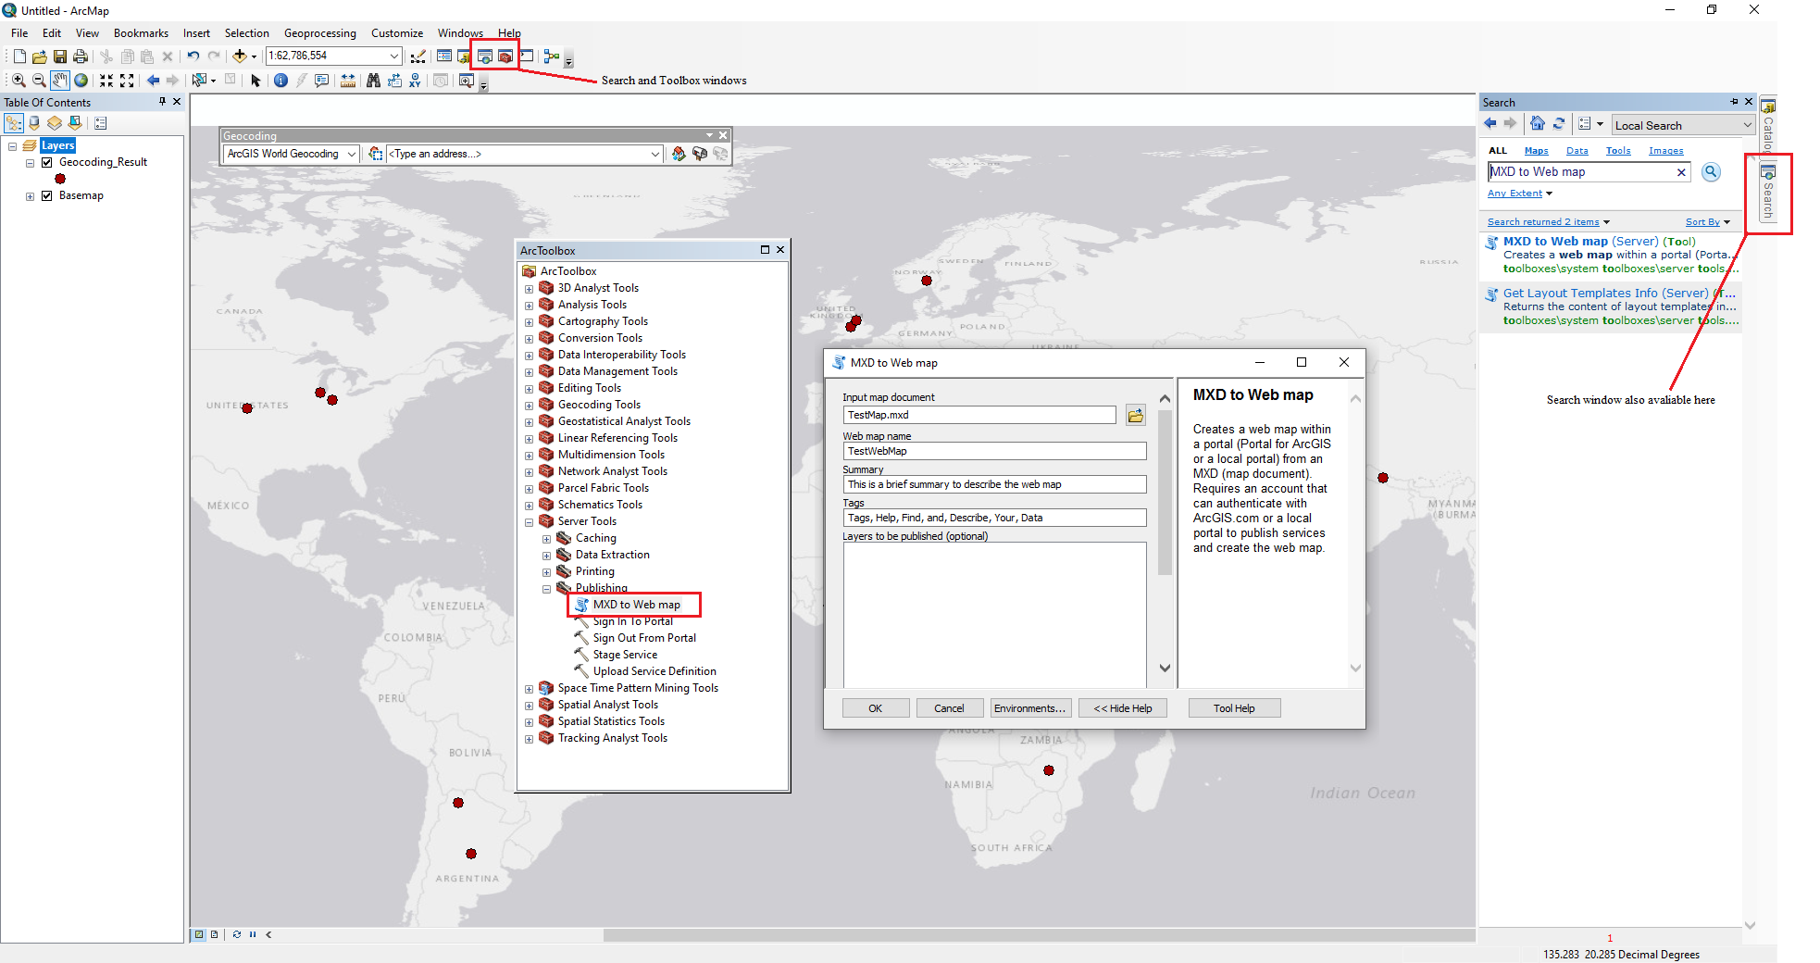Viewport: 1820px width, 963px height.
Task: Click Cancel in MXD to Web map dialog
Action: (949, 708)
